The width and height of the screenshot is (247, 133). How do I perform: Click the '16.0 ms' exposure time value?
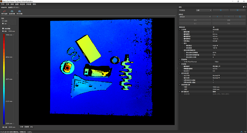click(215, 39)
